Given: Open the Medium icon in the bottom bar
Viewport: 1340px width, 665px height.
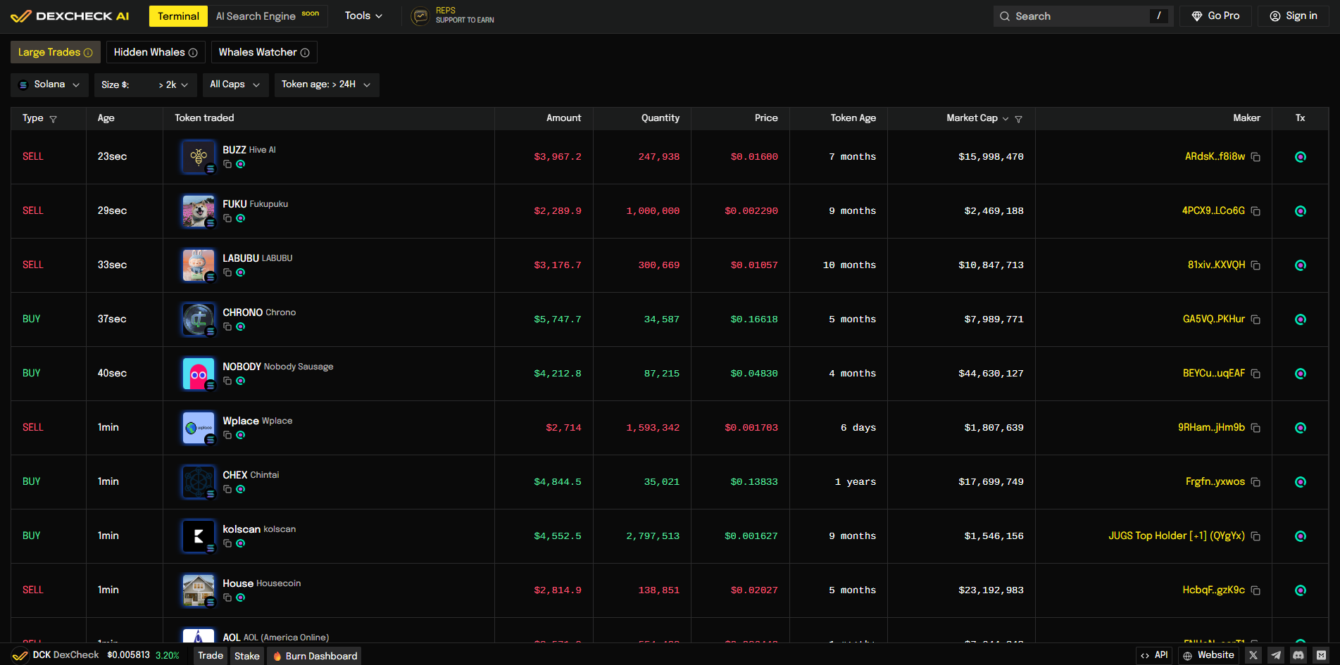Looking at the screenshot, I should coord(1320,655).
